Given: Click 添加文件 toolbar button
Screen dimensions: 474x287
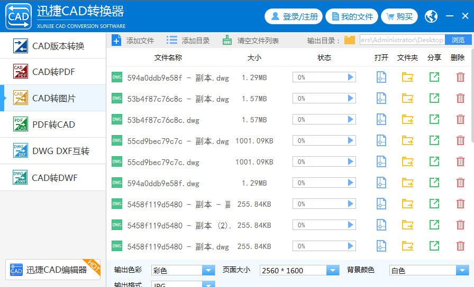Looking at the screenshot, I should [x=133, y=41].
